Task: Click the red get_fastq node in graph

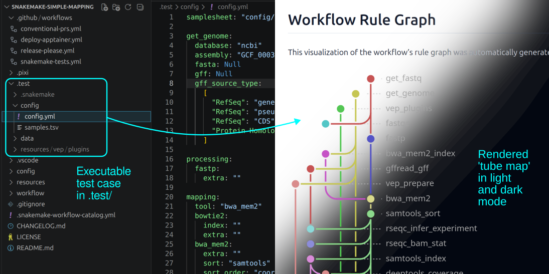Action: (x=371, y=79)
